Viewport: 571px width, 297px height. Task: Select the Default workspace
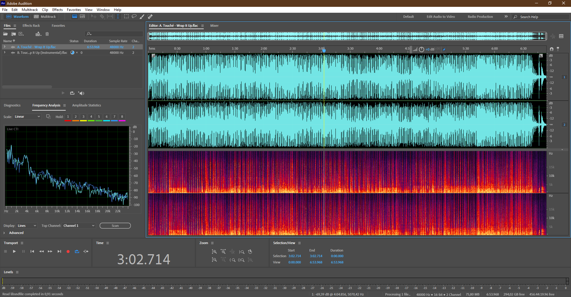pyautogui.click(x=408, y=17)
